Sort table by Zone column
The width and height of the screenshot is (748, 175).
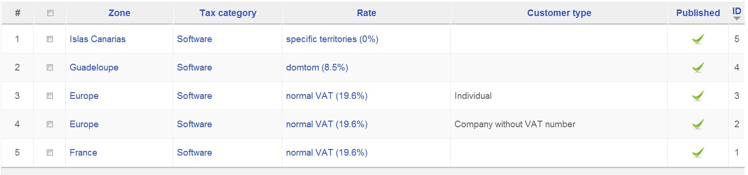[x=120, y=13]
